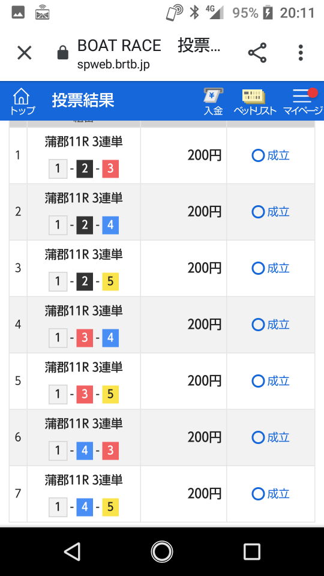Tap the 200円 amount in row 5
Viewport: 324px width, 576px height.
coord(205,381)
